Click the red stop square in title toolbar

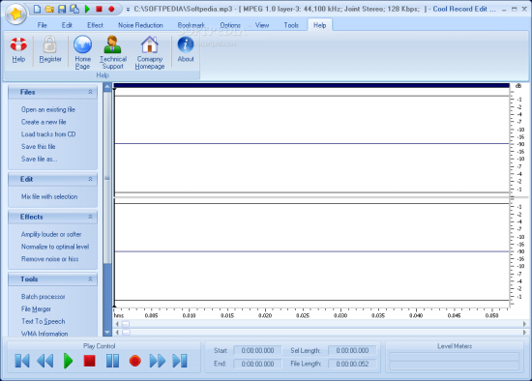click(99, 9)
